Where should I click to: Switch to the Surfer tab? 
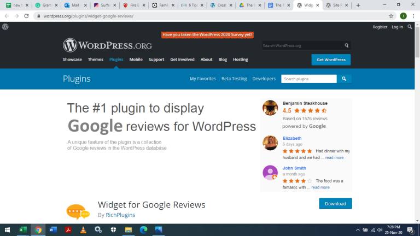point(104,5)
